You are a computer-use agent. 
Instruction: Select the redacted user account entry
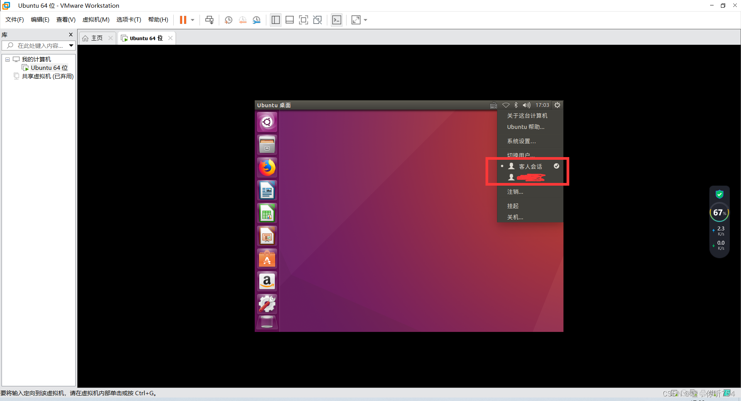click(x=530, y=178)
